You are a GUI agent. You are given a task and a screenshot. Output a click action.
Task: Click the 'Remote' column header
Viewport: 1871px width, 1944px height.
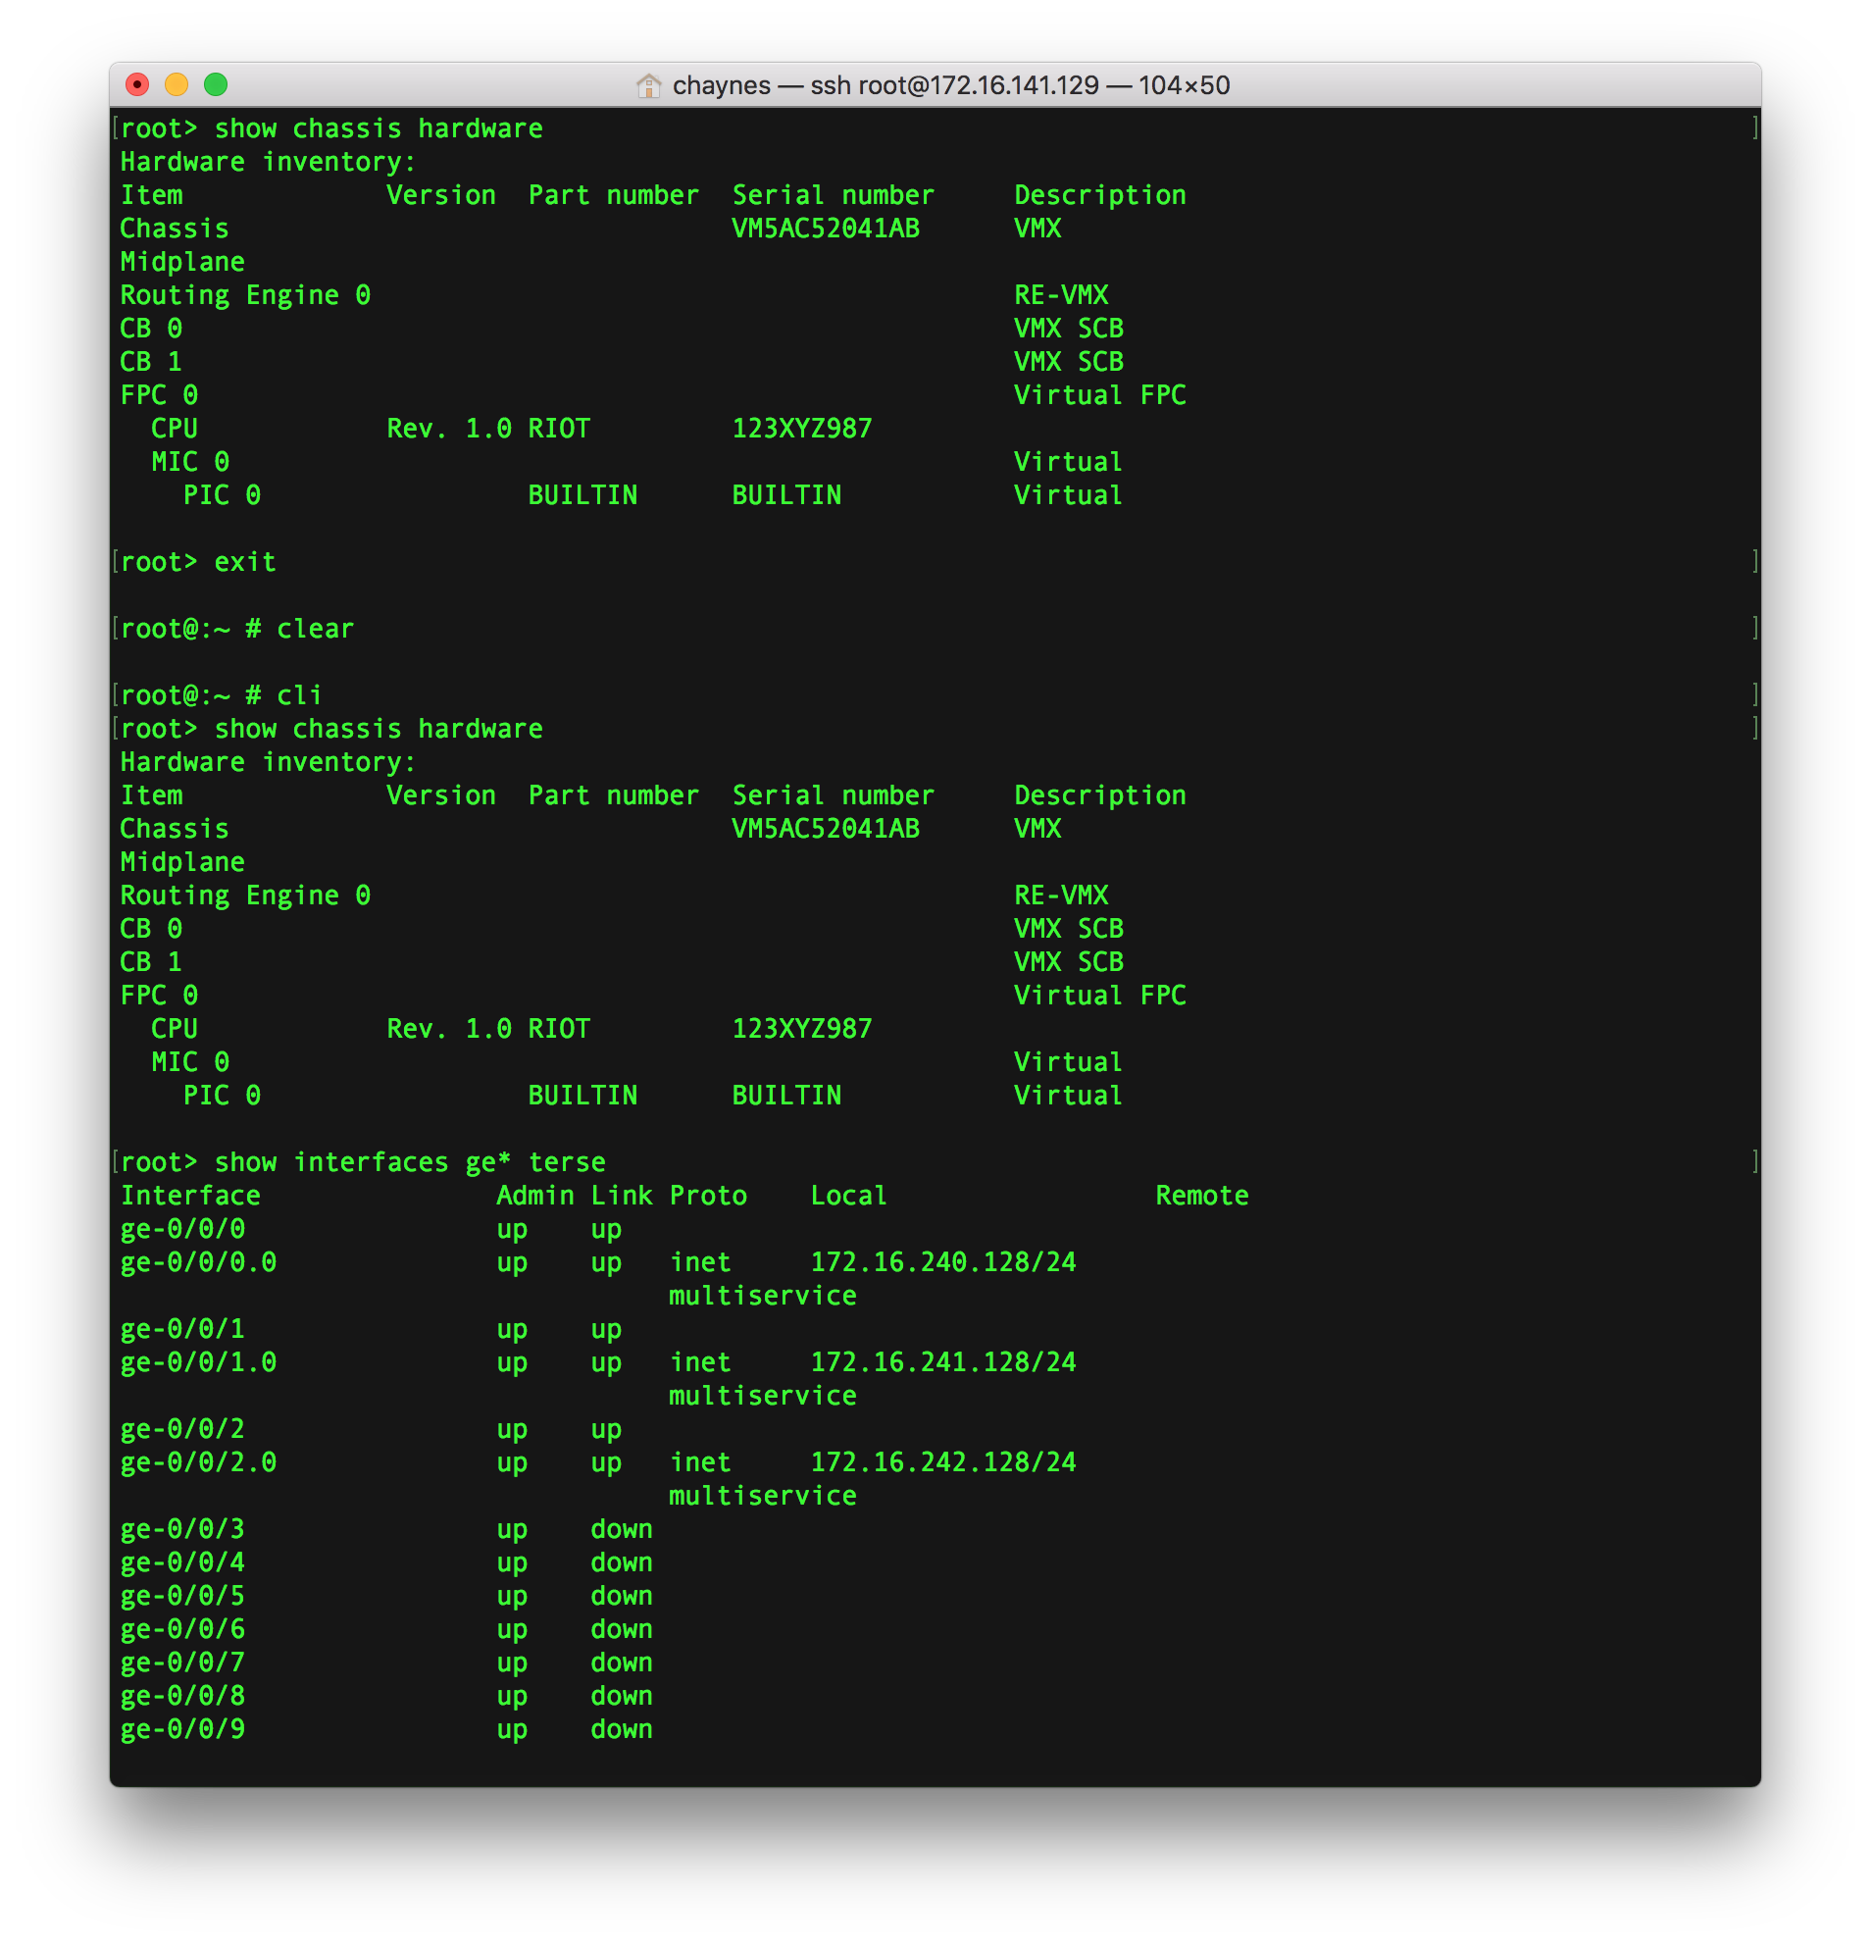coord(1200,1197)
